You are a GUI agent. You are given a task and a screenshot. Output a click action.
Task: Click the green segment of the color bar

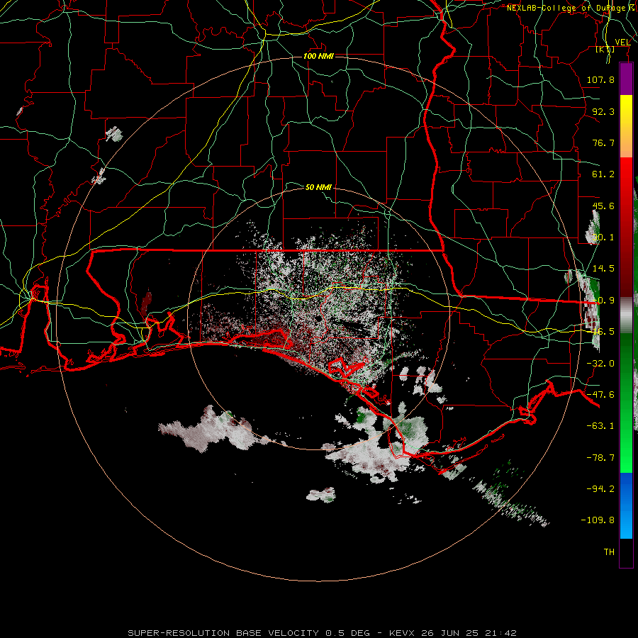point(626,403)
